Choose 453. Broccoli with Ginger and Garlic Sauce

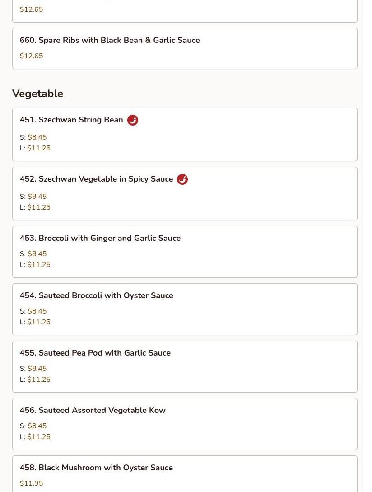(x=100, y=238)
